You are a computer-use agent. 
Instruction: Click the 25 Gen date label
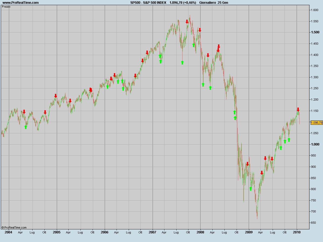223,2
